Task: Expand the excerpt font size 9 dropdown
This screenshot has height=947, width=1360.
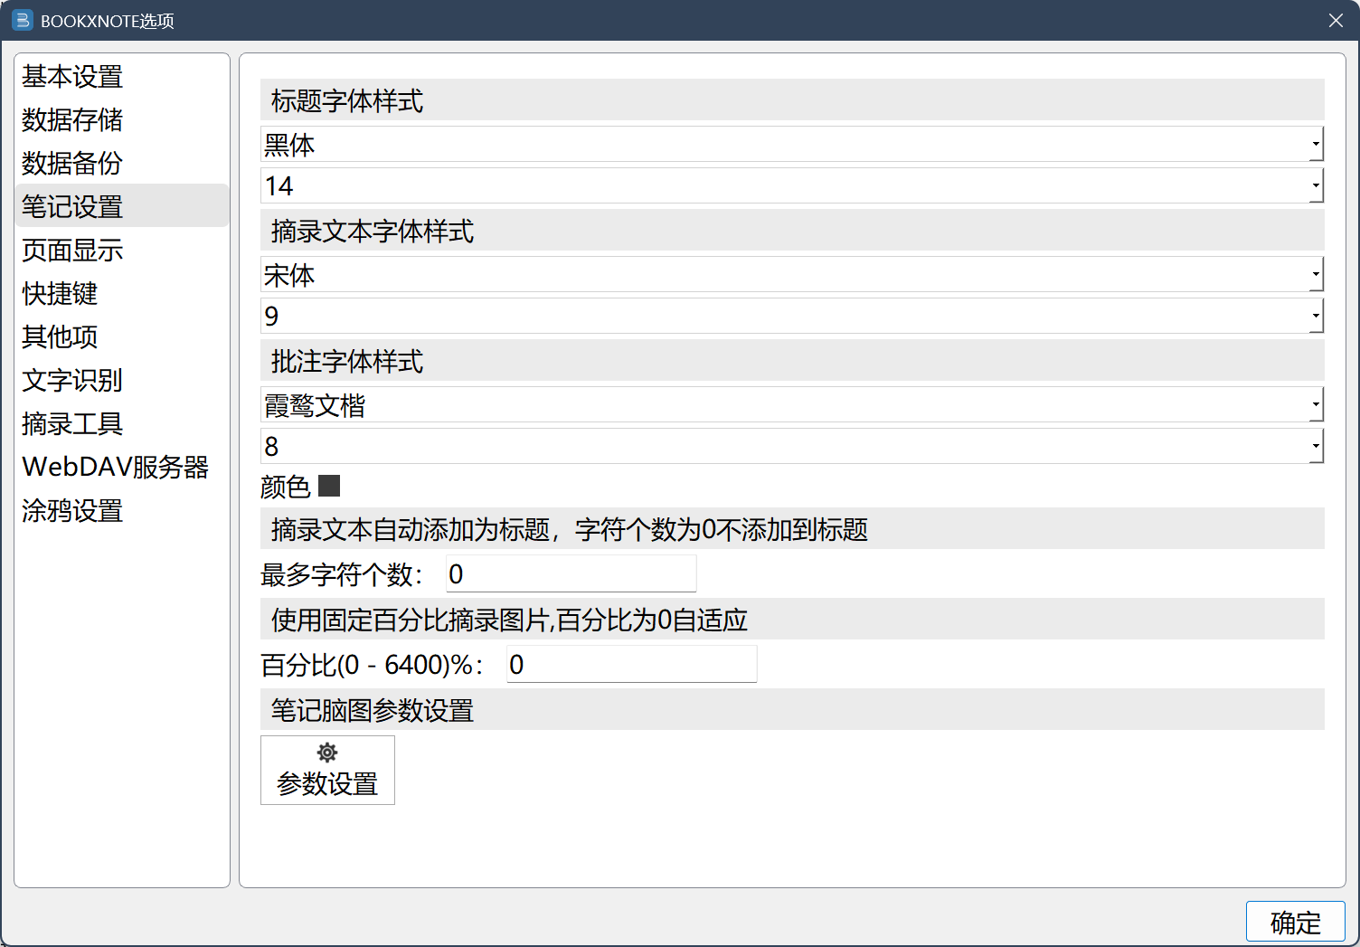Action: click(x=791, y=317)
